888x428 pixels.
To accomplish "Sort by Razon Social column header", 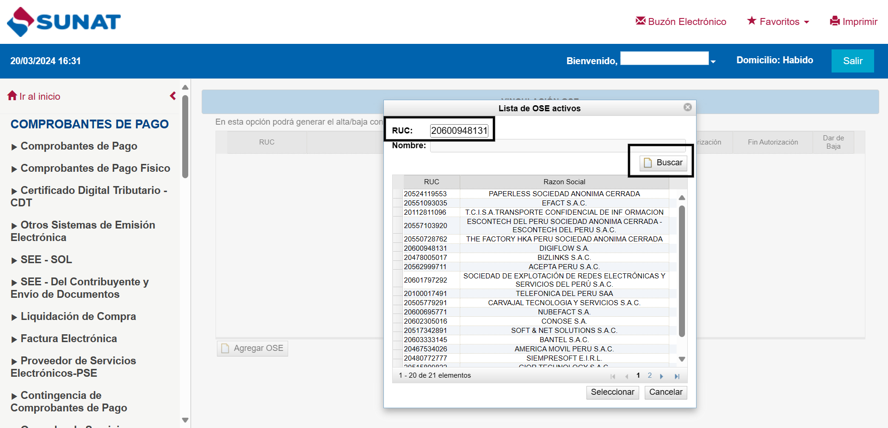I will click(x=564, y=182).
